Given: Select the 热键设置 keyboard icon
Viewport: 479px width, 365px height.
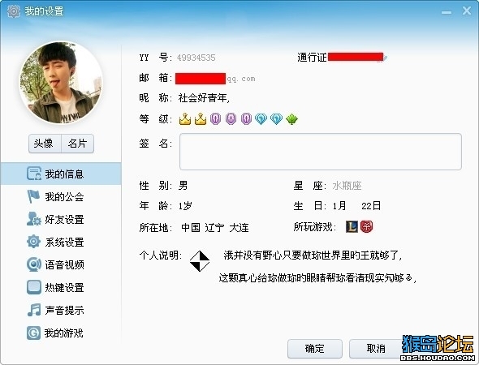Looking at the screenshot, I should [33, 287].
